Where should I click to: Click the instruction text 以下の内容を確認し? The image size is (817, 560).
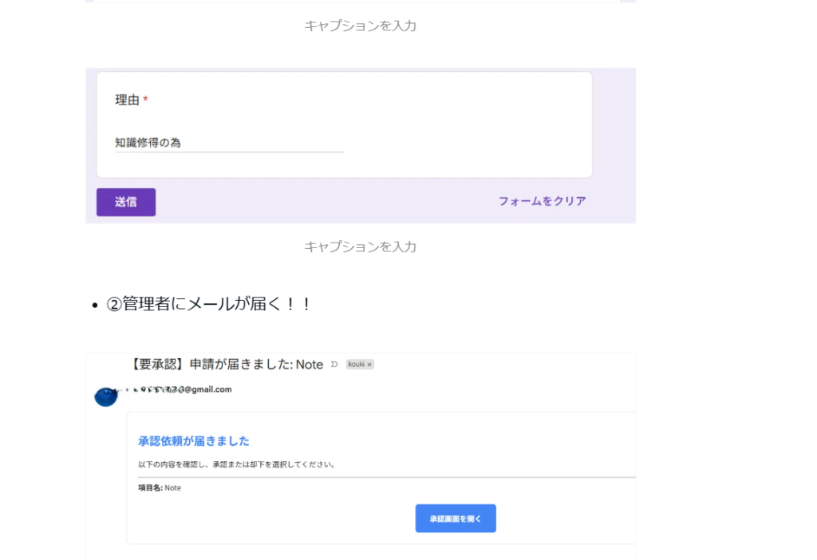coord(236,464)
